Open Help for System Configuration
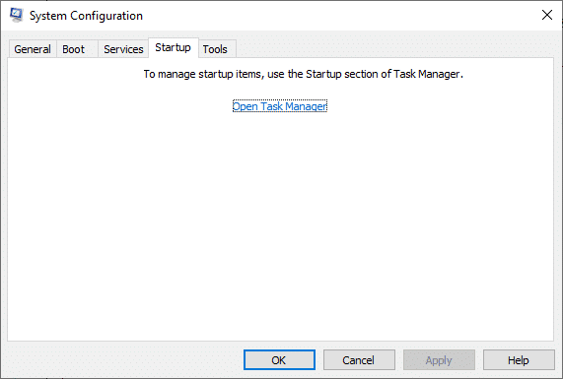 (x=519, y=359)
